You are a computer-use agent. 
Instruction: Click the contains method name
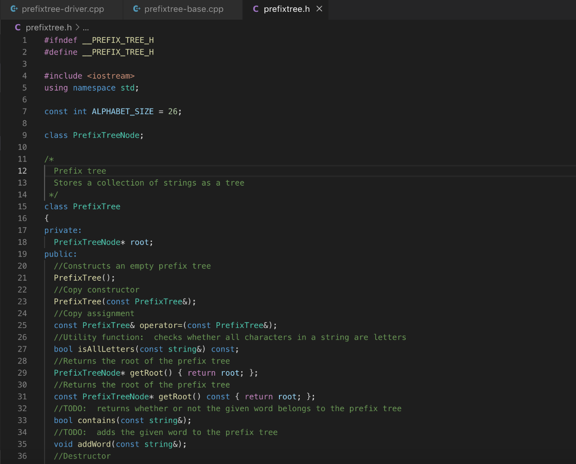click(96, 421)
